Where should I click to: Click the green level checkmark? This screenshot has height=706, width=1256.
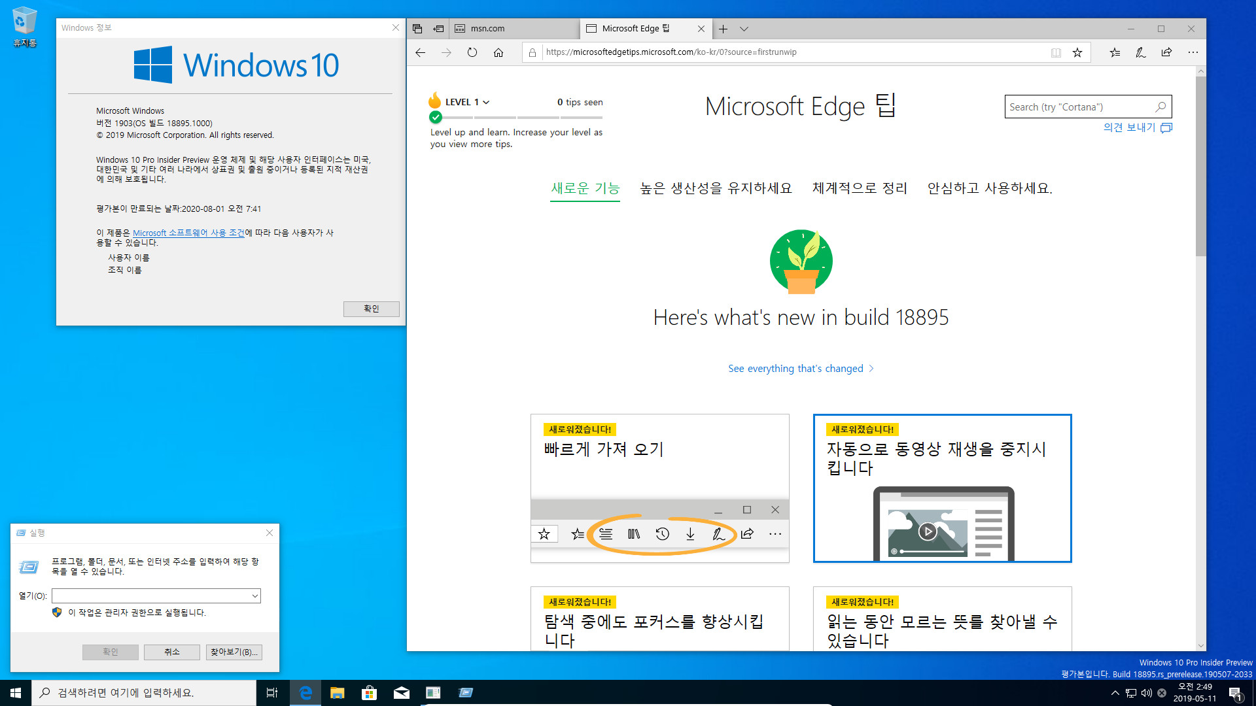coord(436,117)
